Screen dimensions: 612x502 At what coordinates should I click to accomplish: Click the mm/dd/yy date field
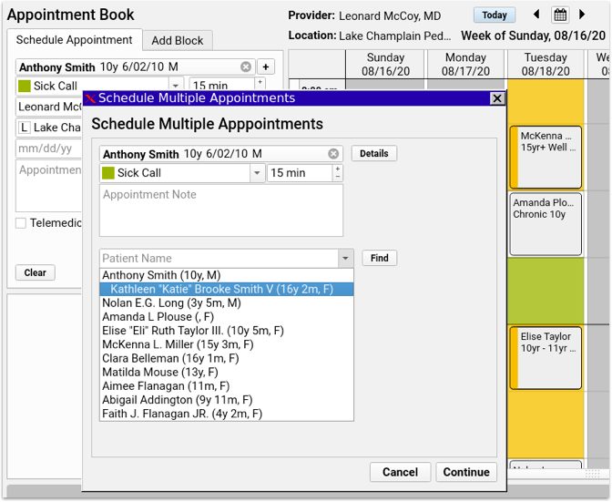pyautogui.click(x=49, y=149)
